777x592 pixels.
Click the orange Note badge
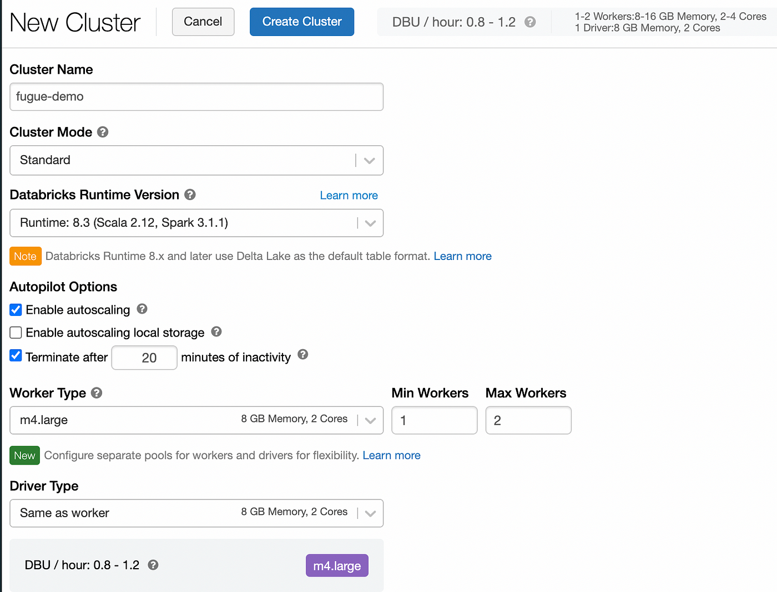coord(26,256)
